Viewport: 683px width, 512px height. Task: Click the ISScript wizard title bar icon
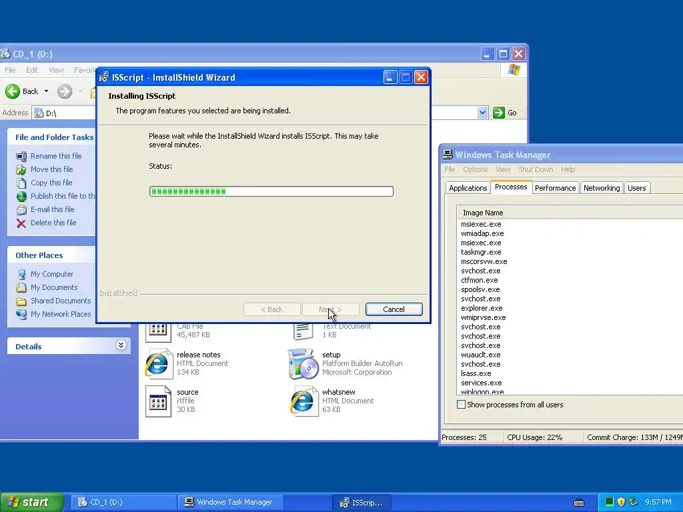103,77
